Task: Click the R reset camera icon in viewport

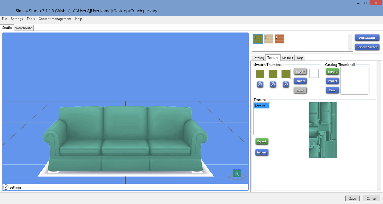Action: (x=237, y=174)
